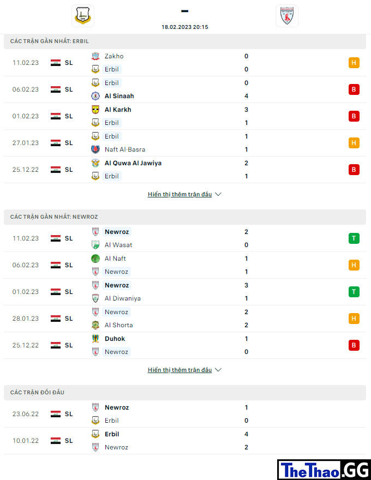Select the 'Các trận đối đầu' section header

[x=185, y=392]
